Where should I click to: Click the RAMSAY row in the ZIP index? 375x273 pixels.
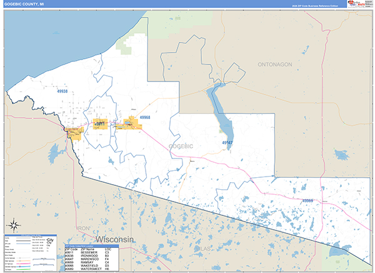tap(92, 263)
